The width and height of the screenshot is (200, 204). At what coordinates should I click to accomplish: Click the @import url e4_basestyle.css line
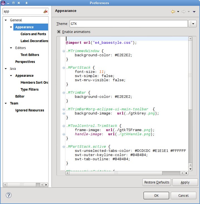(101, 43)
